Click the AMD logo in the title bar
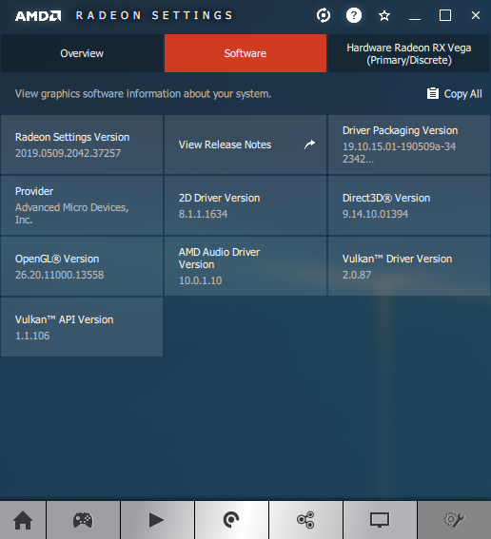The height and width of the screenshot is (539, 491). click(x=38, y=16)
